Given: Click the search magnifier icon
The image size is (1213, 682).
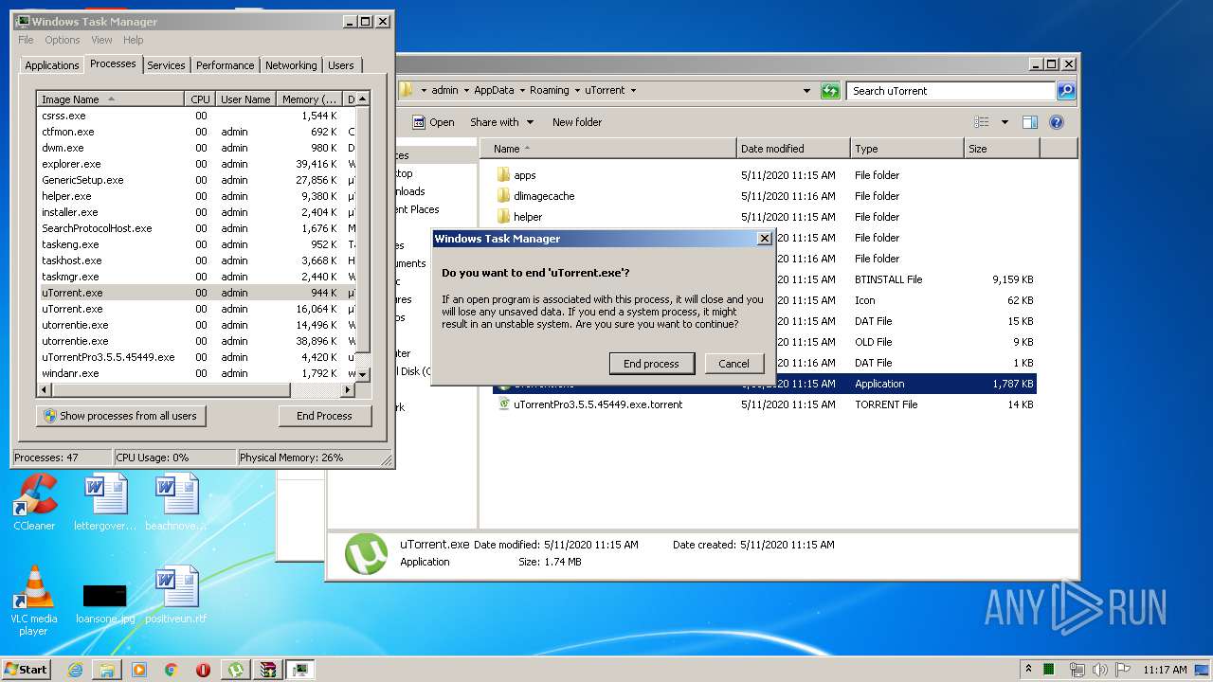Looking at the screenshot, I should click(1066, 91).
